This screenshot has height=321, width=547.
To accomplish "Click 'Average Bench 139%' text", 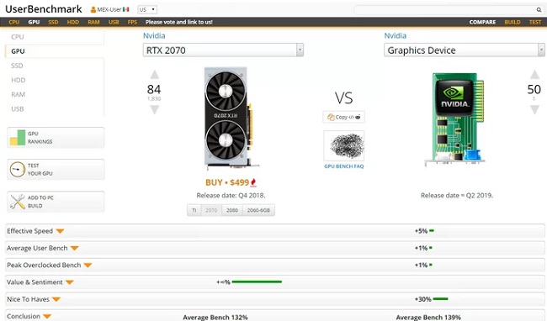I will 428,317.
